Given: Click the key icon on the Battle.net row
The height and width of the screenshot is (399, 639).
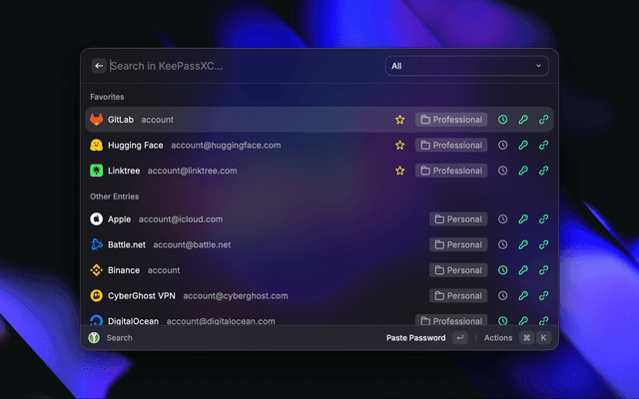Looking at the screenshot, I should click(523, 244).
